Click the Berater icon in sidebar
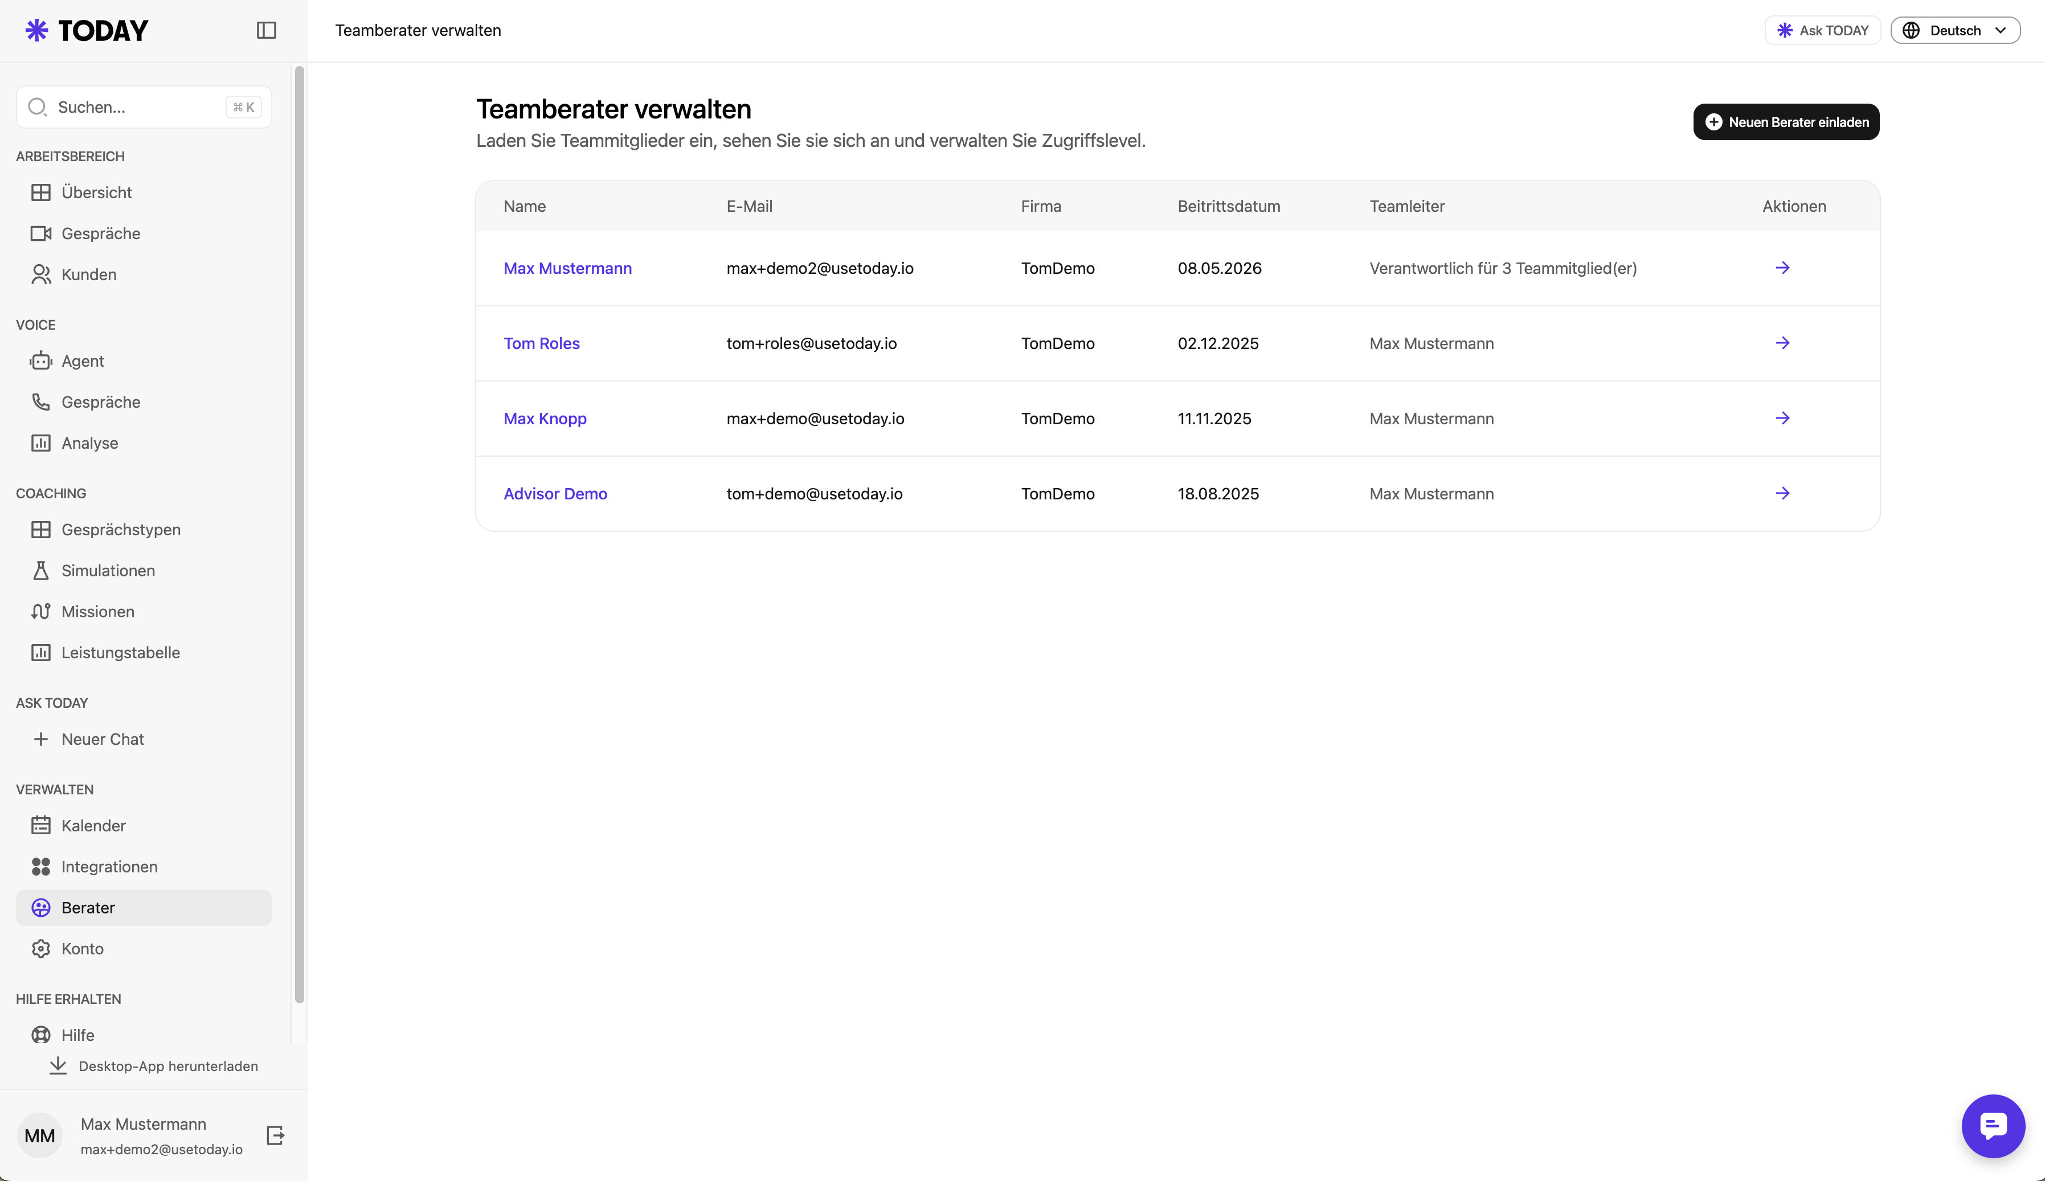 click(x=40, y=908)
